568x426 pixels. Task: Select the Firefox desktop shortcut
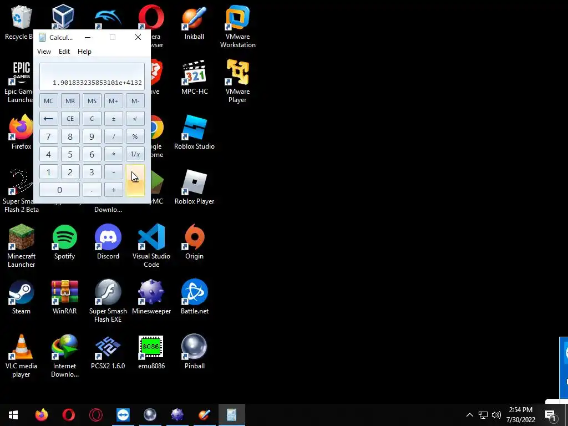(22, 132)
